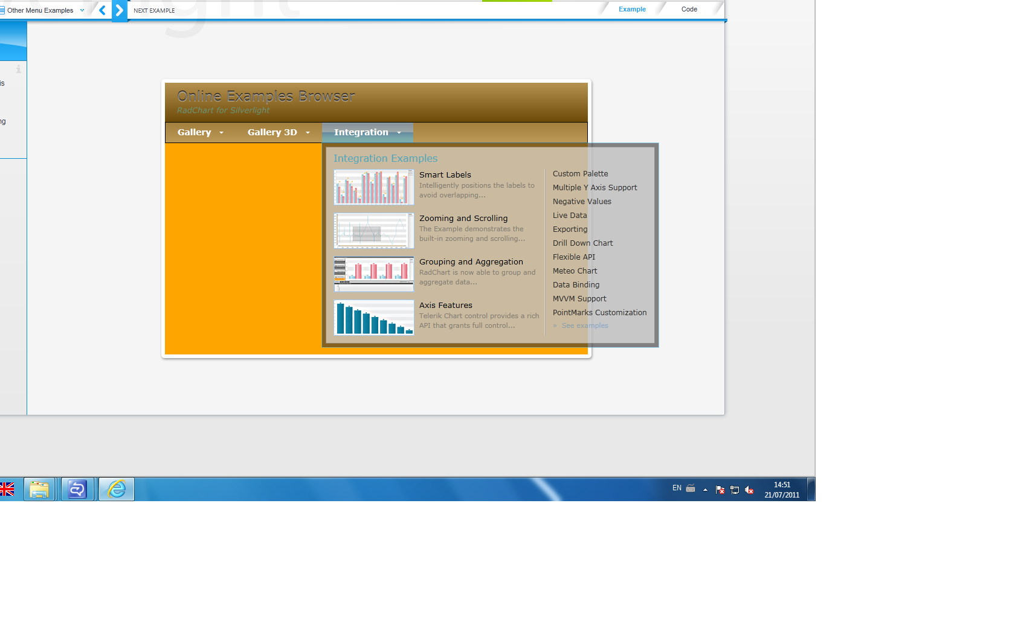Screen dimensions: 1015x634
Task: Switch to the Example tab
Action: (632, 9)
